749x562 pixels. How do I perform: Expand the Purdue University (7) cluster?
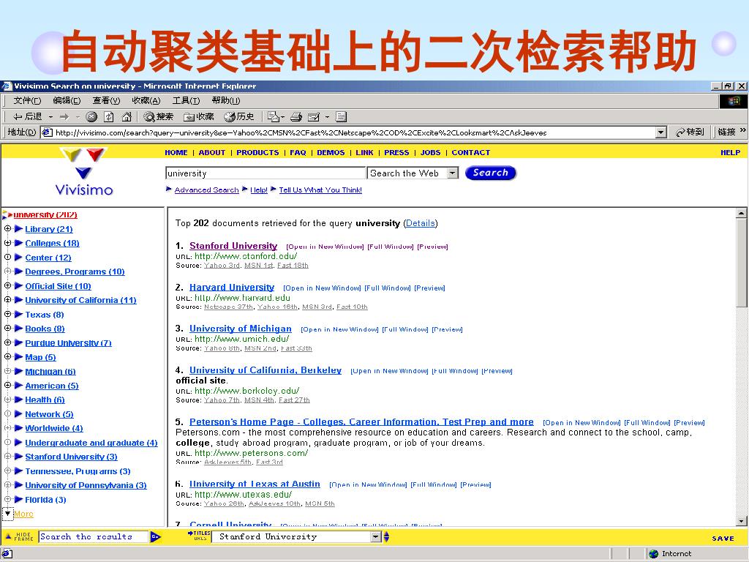(7, 342)
